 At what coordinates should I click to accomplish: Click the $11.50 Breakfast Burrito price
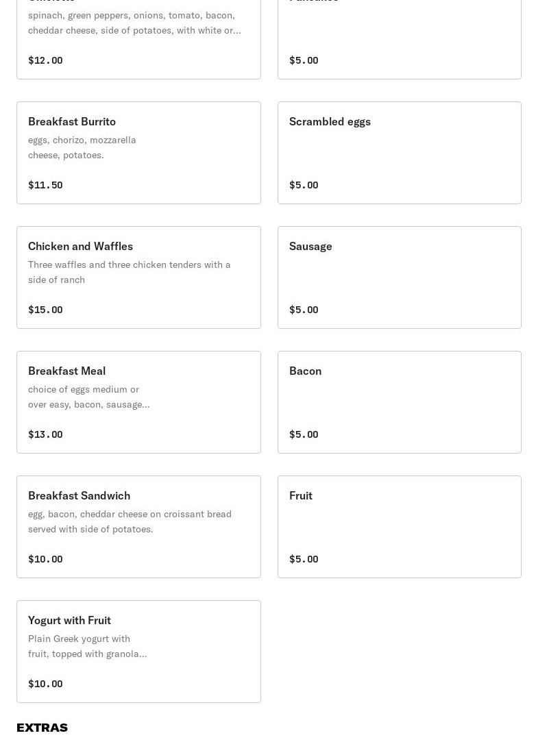point(45,185)
